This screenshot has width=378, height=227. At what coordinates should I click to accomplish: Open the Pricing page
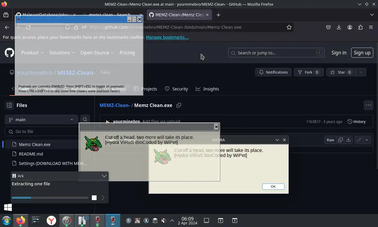click(127, 53)
